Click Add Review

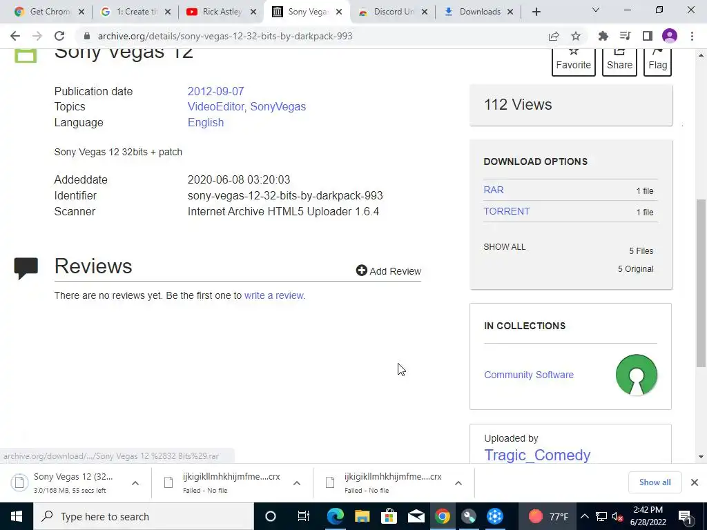tap(388, 271)
